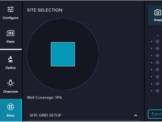Select well C in column 1
The height and width of the screenshot is (122, 162).
pos(157,56)
